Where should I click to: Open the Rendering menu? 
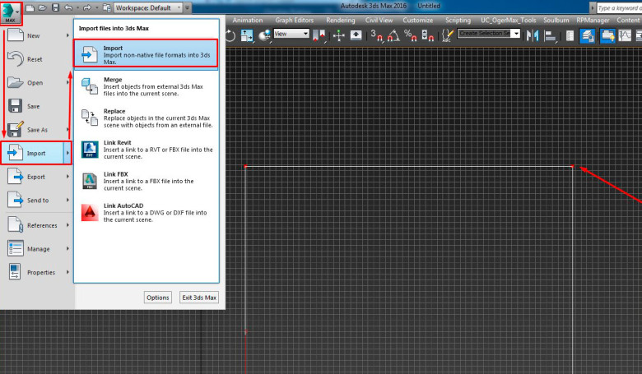pyautogui.click(x=340, y=20)
